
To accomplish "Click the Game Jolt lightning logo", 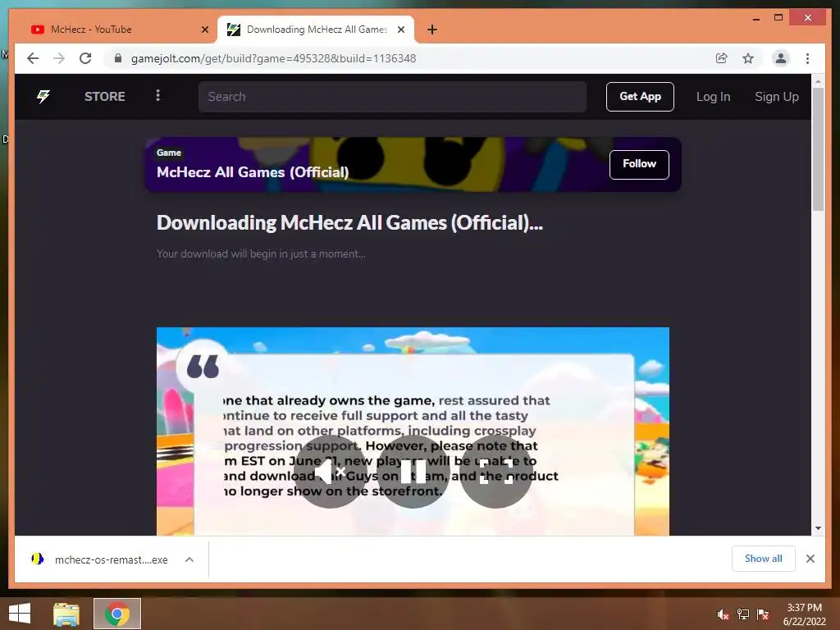I will (43, 97).
